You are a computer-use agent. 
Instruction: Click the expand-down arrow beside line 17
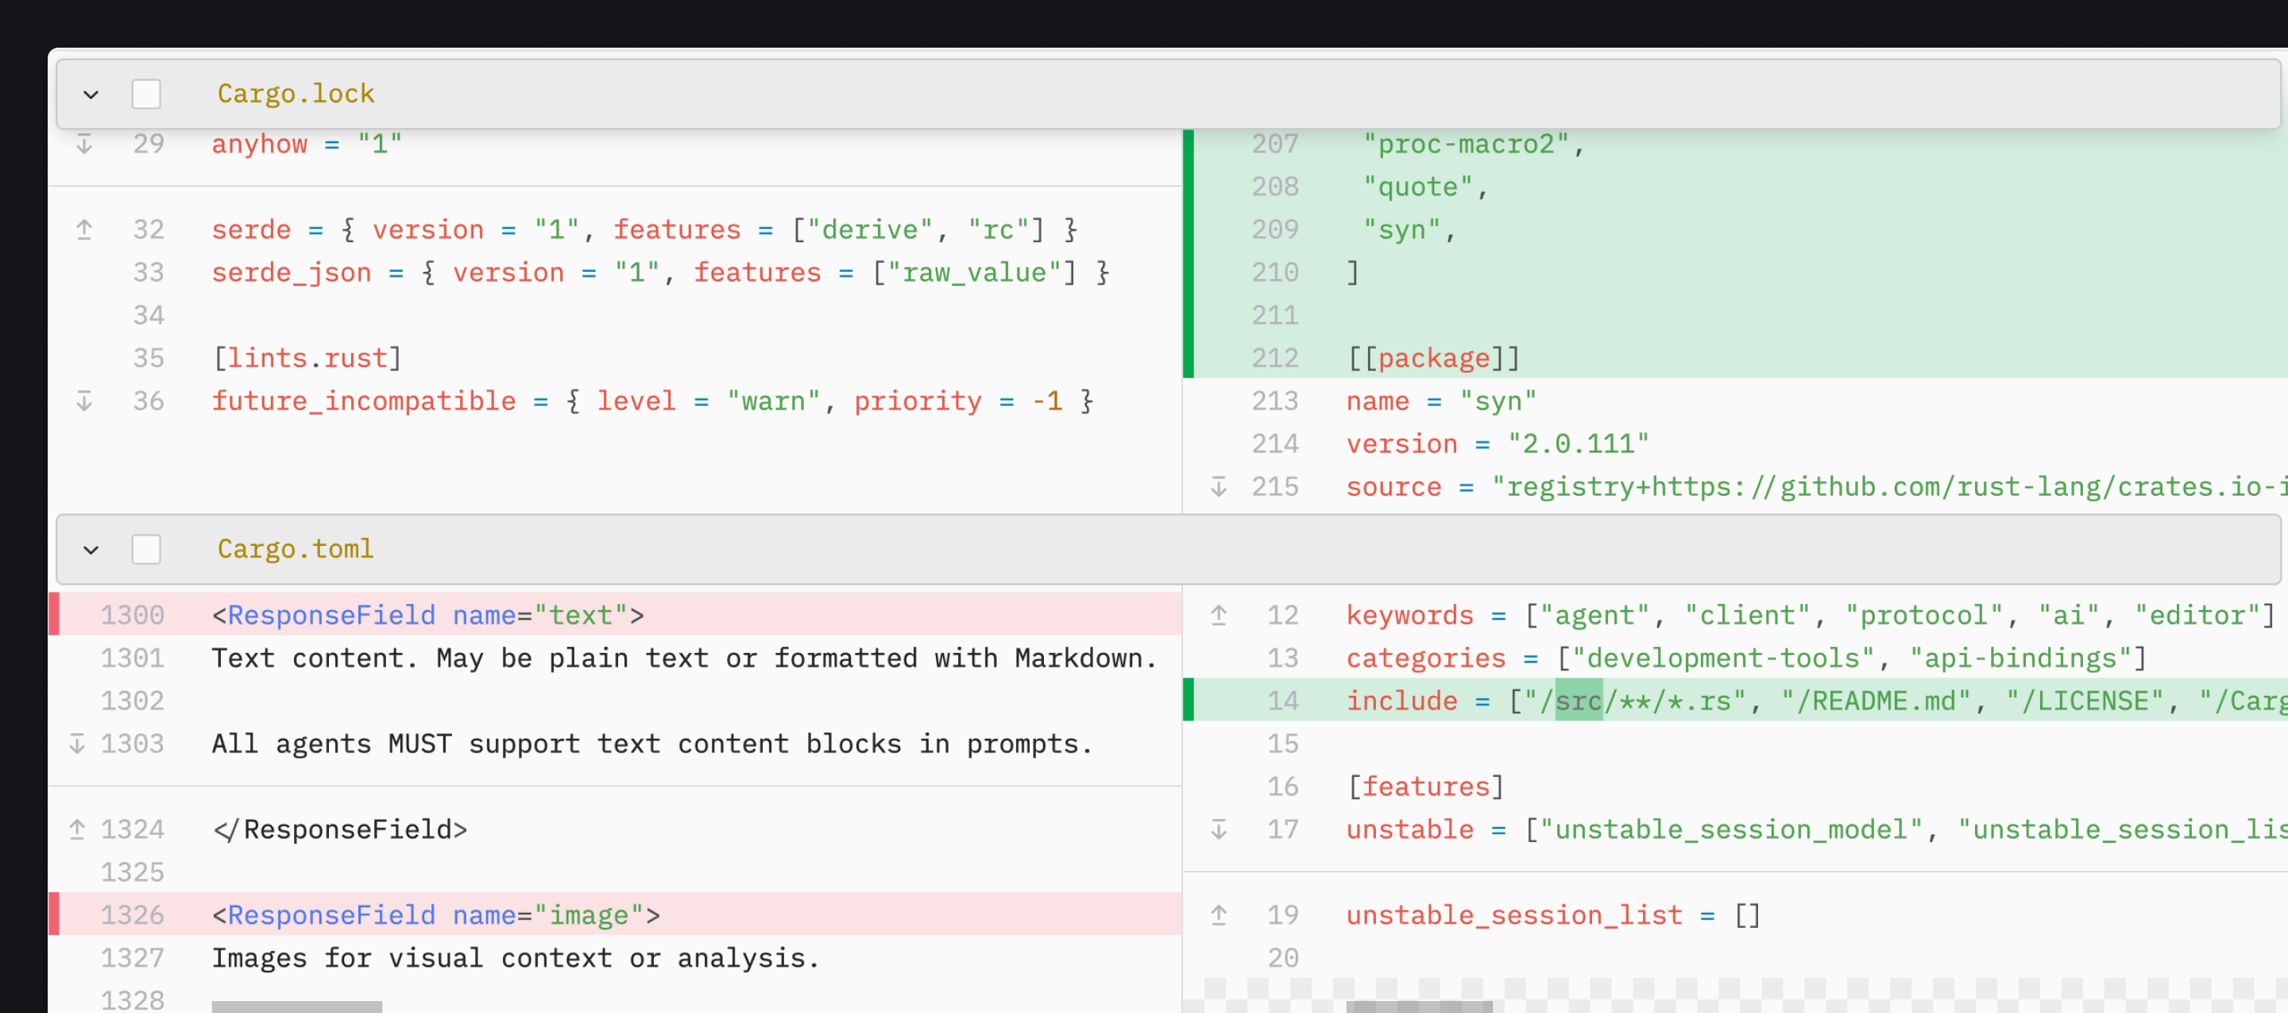coord(1219,828)
